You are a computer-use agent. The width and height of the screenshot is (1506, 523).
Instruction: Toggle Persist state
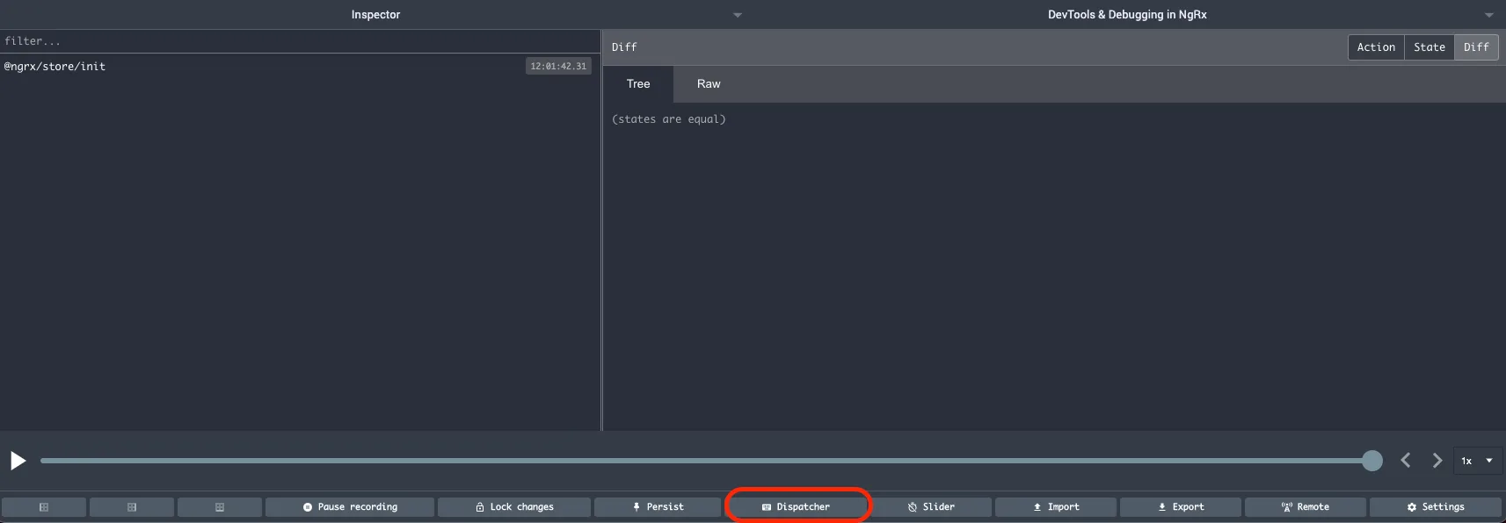[658, 507]
